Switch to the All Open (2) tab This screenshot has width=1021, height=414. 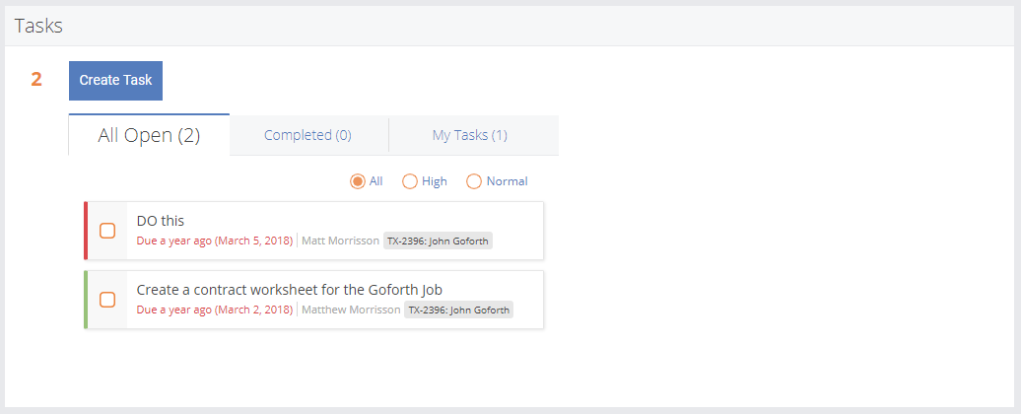pos(149,135)
